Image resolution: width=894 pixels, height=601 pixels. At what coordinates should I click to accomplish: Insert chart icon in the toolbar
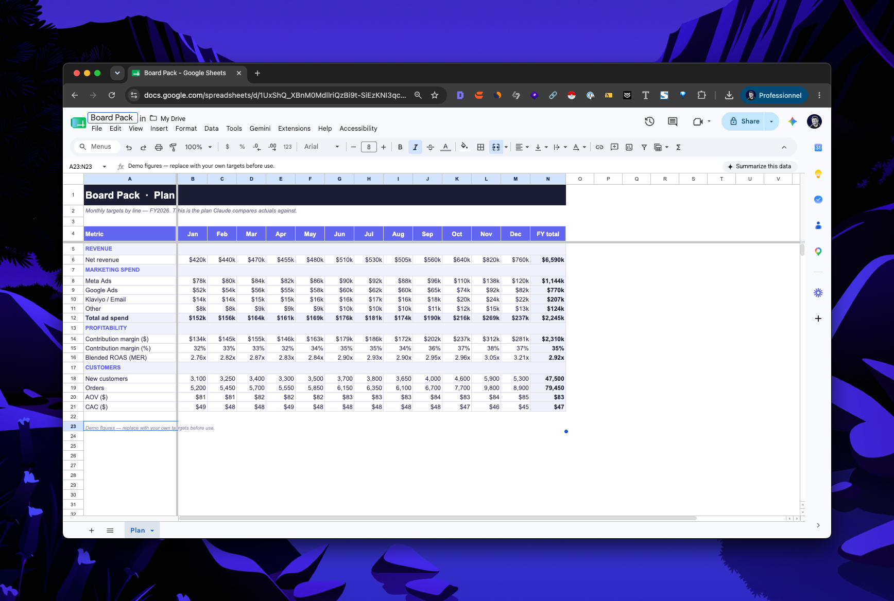click(629, 147)
